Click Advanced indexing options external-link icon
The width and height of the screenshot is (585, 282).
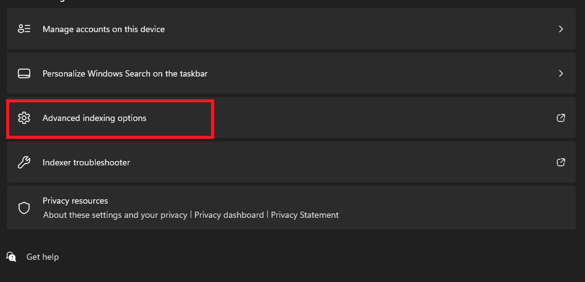click(x=561, y=118)
